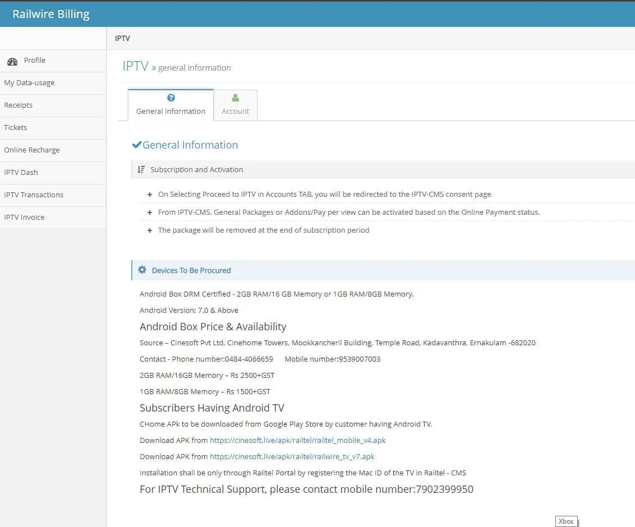Click the sort icon beside Subscription and Activation
635x527 pixels.
coord(141,170)
